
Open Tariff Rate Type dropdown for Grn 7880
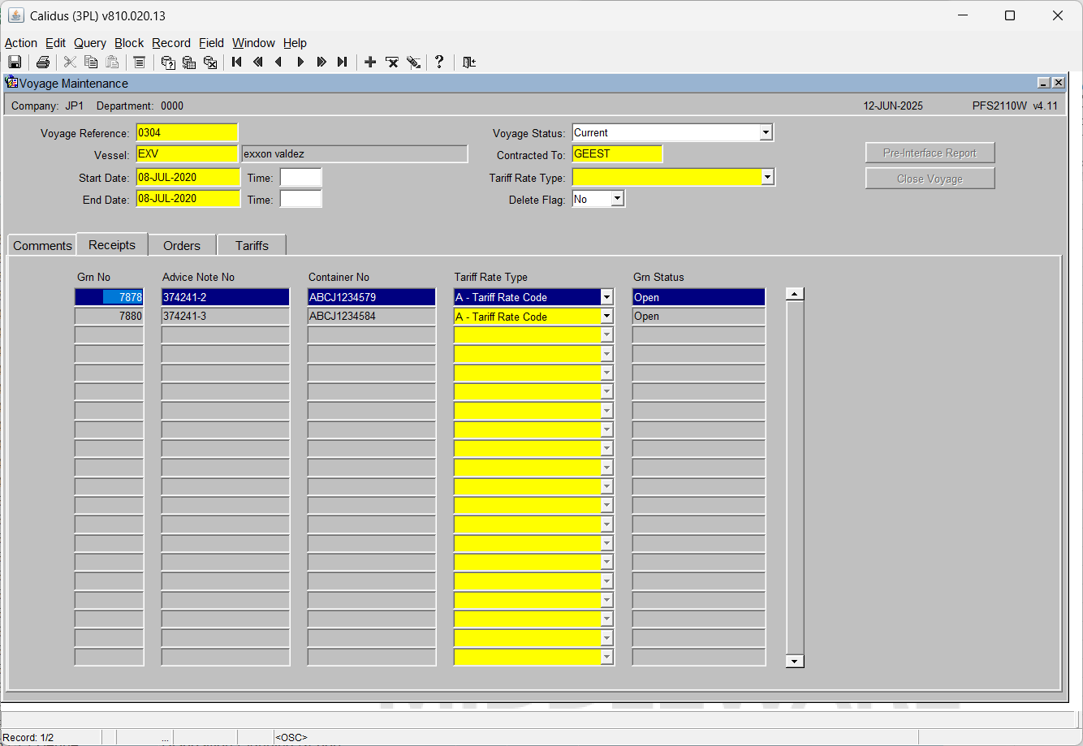(606, 317)
